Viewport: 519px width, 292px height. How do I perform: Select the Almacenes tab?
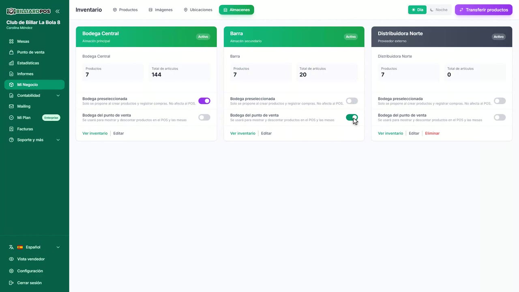236,10
